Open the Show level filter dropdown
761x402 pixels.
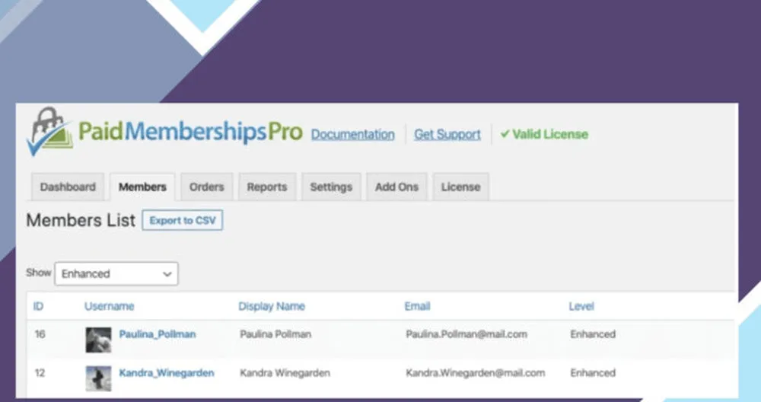point(116,273)
